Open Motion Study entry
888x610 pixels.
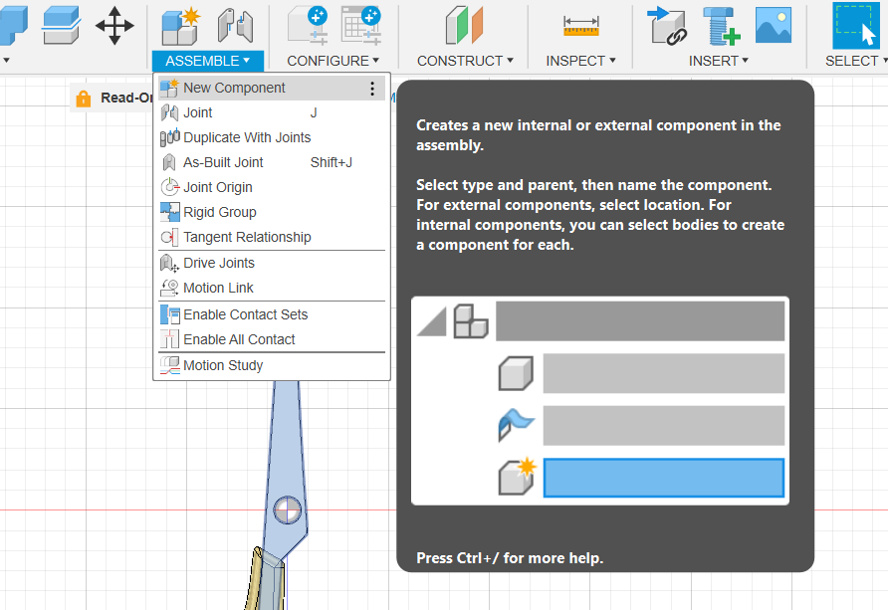click(272, 365)
